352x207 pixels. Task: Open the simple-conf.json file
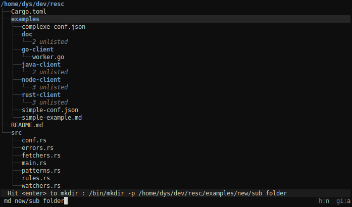[x=50, y=110]
